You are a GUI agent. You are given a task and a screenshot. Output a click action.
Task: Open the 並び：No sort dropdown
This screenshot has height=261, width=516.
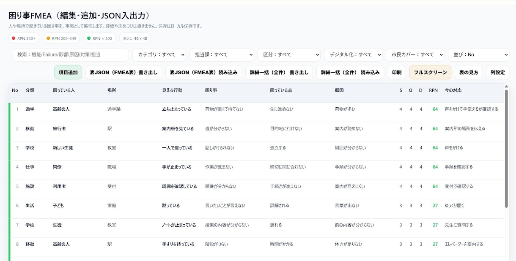pyautogui.click(x=478, y=54)
